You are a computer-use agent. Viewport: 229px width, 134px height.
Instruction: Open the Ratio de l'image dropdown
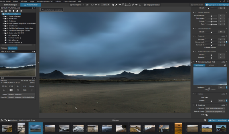(214, 111)
